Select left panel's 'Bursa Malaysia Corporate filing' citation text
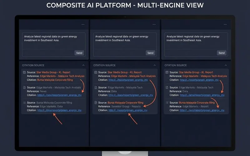 tap(55, 80)
